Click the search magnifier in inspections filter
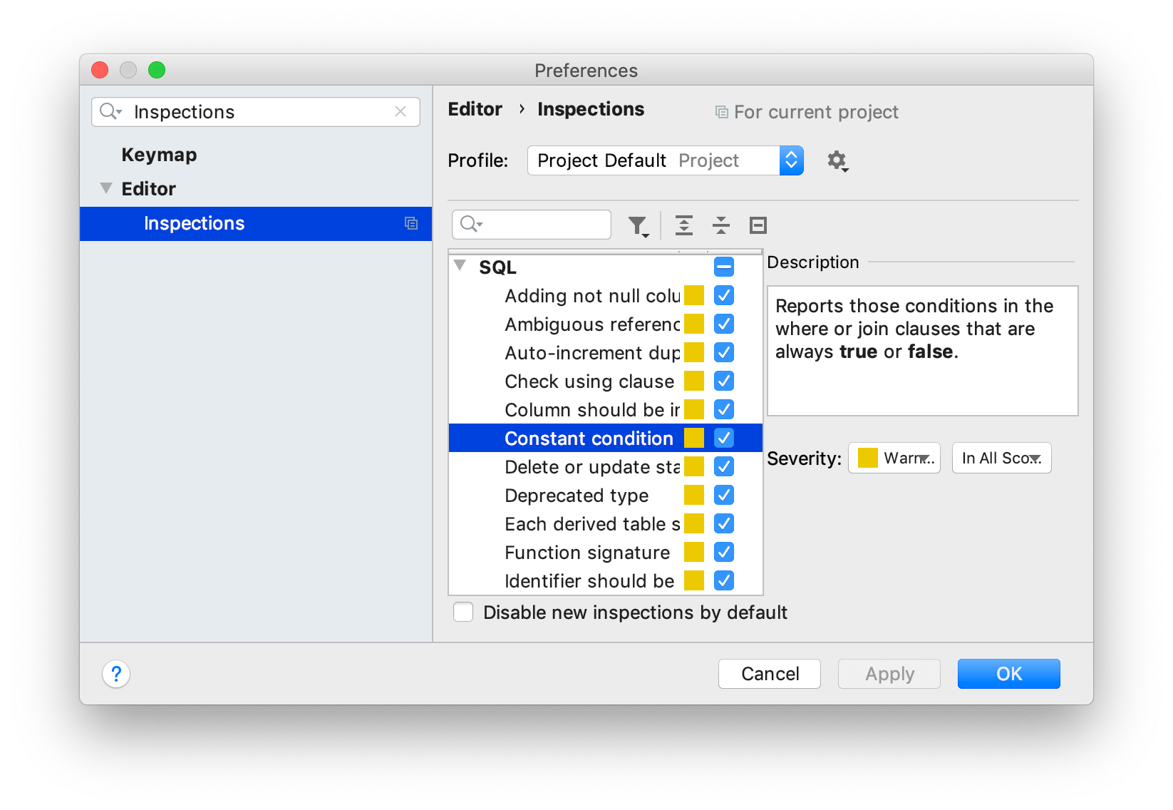Image resolution: width=1173 pixels, height=810 pixels. click(x=470, y=225)
